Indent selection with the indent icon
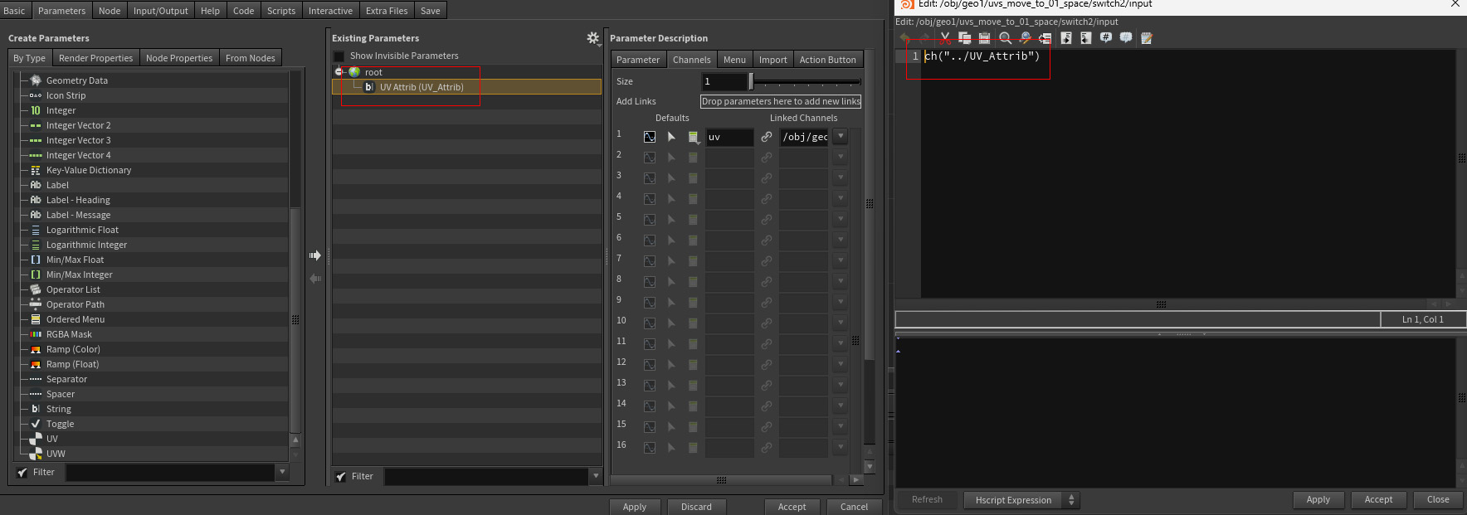The width and height of the screenshot is (1467, 515). click(1066, 38)
